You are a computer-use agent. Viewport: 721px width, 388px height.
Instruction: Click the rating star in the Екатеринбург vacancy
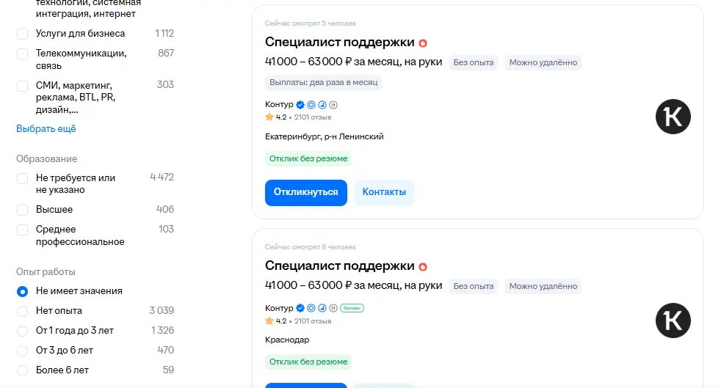269,117
